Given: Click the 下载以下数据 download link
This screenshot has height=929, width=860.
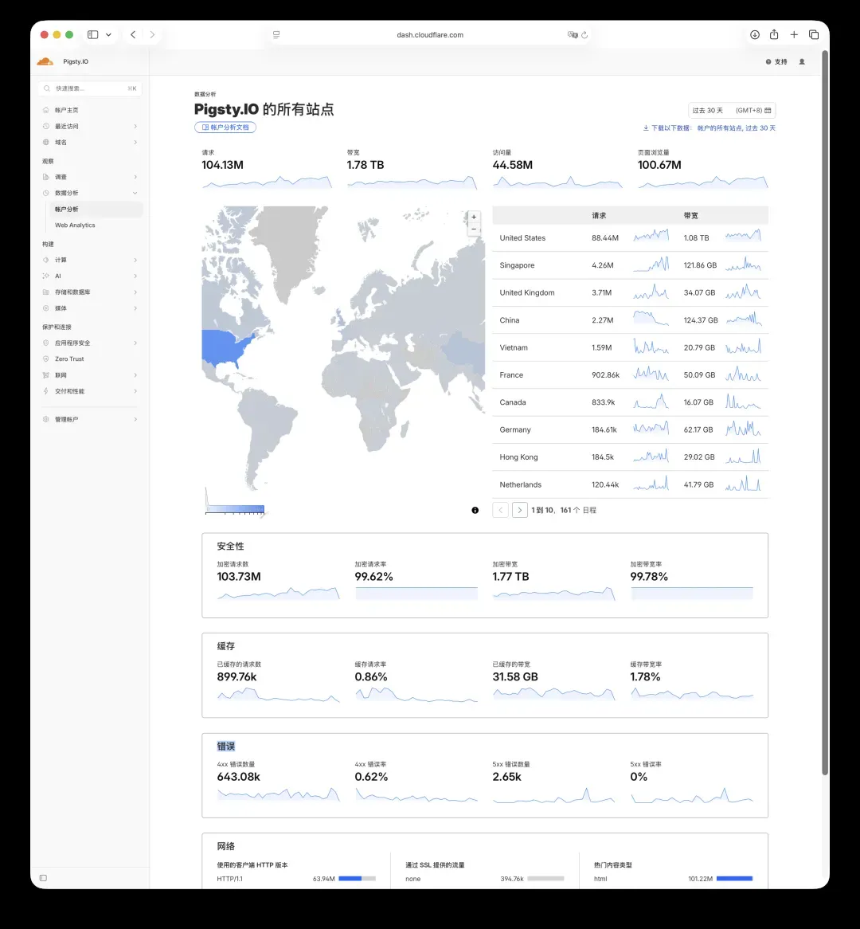Looking at the screenshot, I should [x=709, y=128].
